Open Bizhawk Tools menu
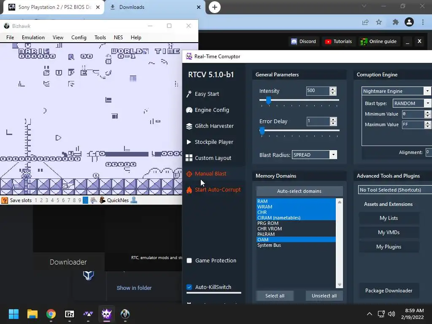The height and width of the screenshot is (324, 432). point(100,38)
